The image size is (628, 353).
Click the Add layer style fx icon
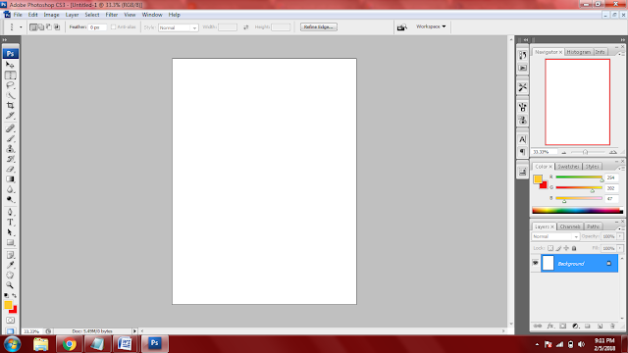550,327
